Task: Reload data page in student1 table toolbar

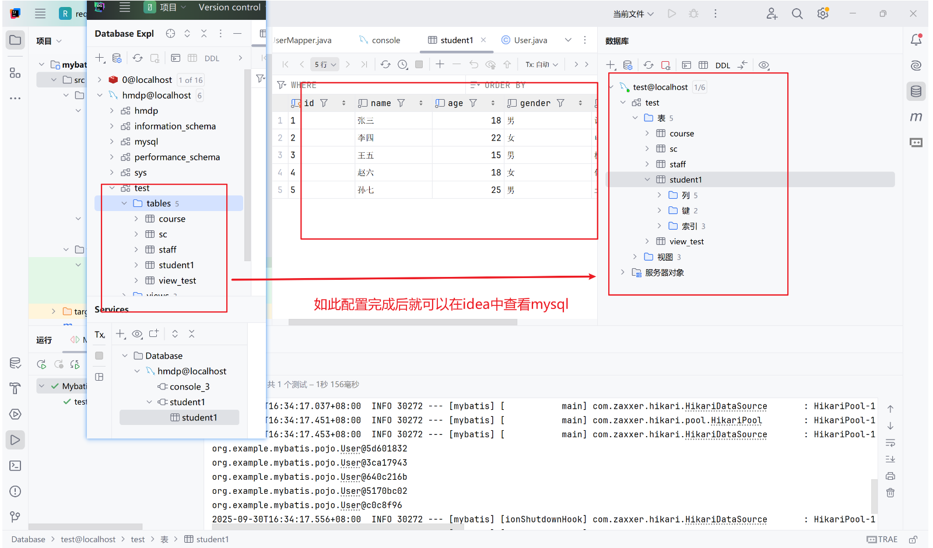Action: tap(385, 65)
